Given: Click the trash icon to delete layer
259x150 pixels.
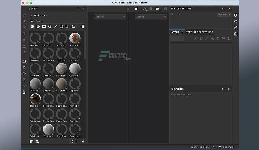Looking at the screenshot, I should pos(229,38).
